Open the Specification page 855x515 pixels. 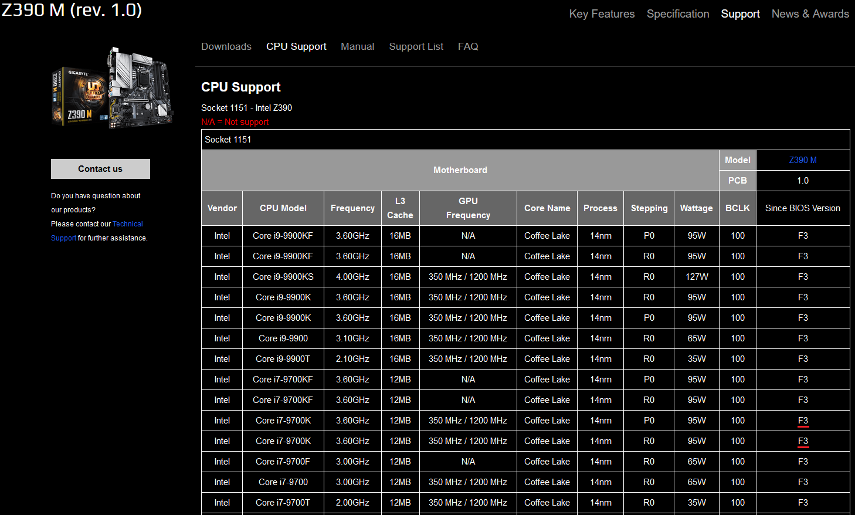click(678, 14)
